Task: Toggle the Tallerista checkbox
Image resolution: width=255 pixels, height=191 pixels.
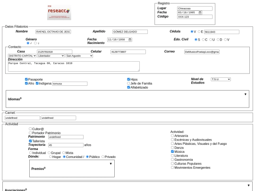Action: point(30,141)
